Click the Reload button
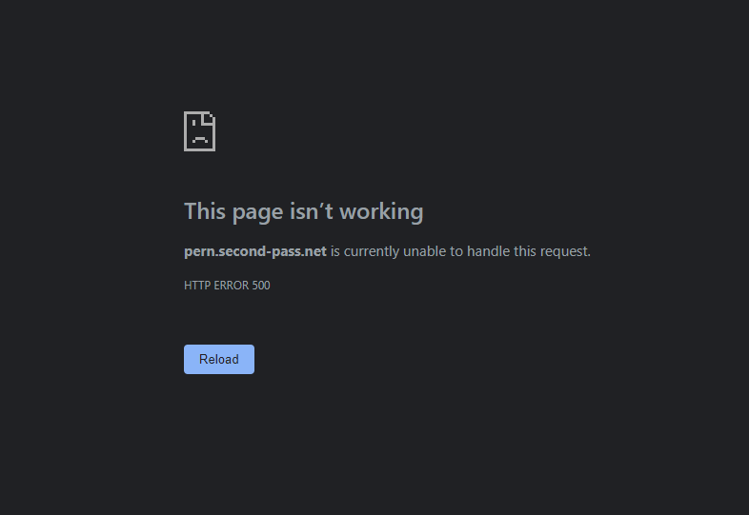This screenshot has width=749, height=515. click(x=219, y=360)
